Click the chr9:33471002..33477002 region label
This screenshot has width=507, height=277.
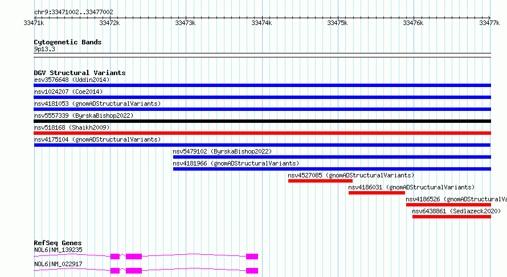[73, 12]
